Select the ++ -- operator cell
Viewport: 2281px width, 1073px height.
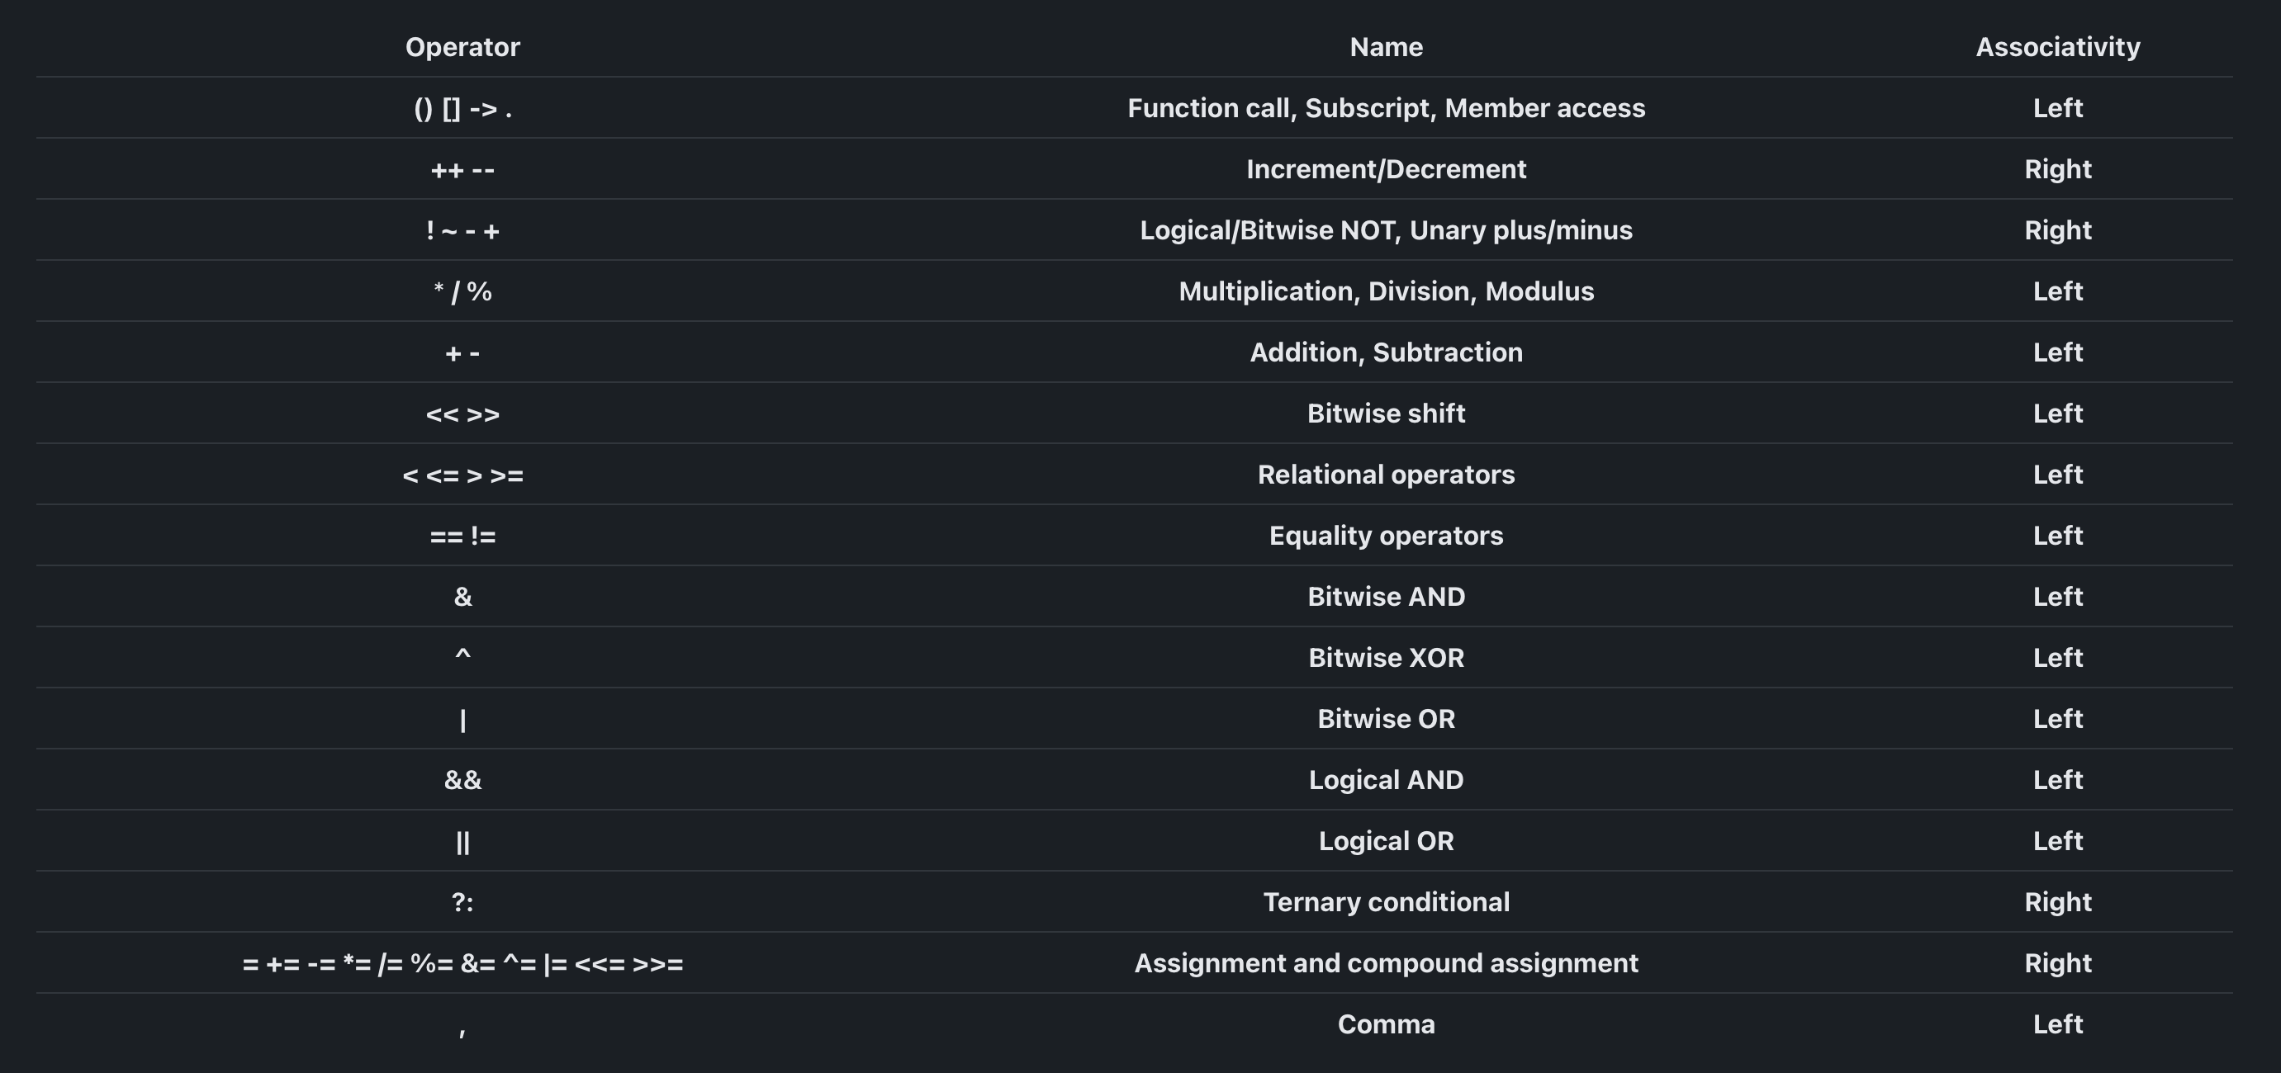pyautogui.click(x=462, y=169)
